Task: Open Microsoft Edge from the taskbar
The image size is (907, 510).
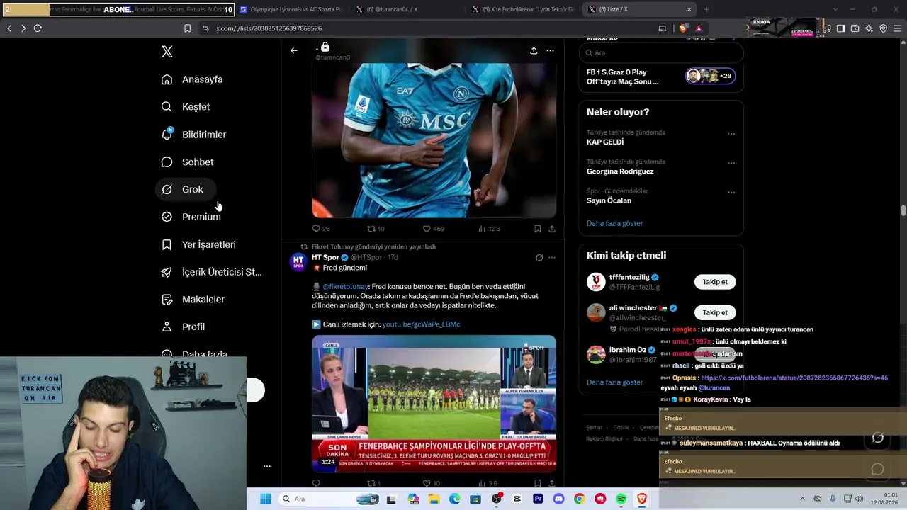Action: click(x=454, y=499)
